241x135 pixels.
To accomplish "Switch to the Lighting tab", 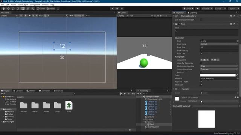I will tap(192, 13).
